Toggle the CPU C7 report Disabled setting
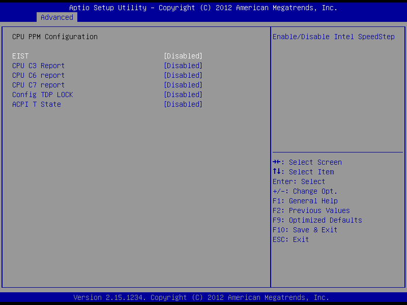This screenshot has width=407, height=305. pyautogui.click(x=183, y=85)
